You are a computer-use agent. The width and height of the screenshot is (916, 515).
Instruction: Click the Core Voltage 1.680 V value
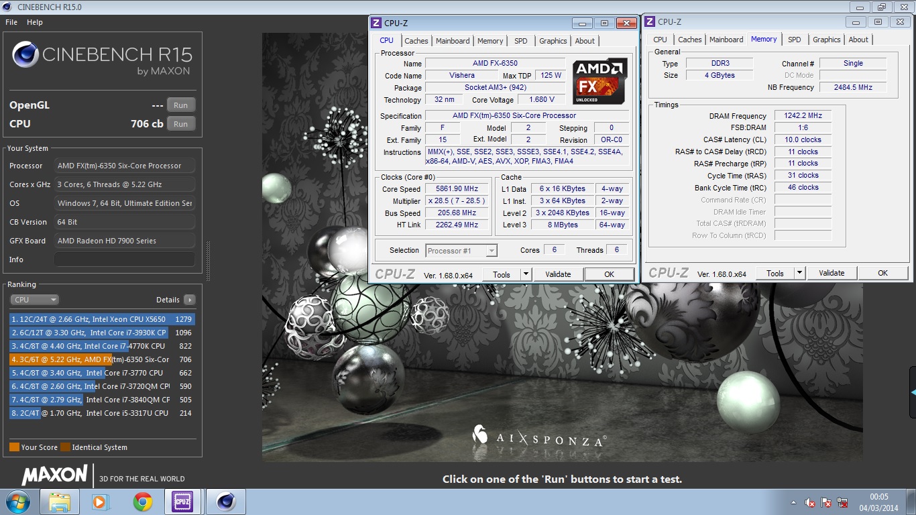[x=542, y=99]
